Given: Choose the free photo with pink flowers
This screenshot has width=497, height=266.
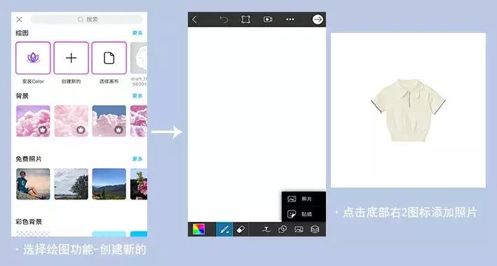Looking at the screenshot, I should pyautogui.click(x=139, y=184).
